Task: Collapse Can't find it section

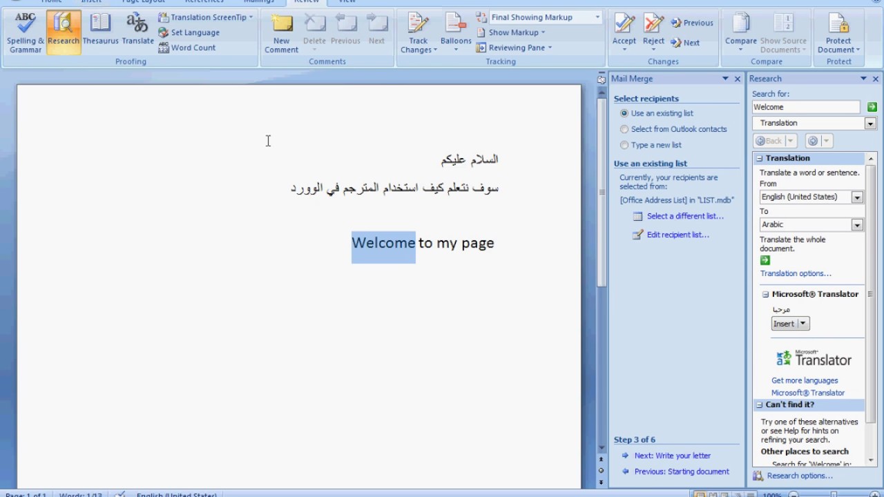Action: 760,405
